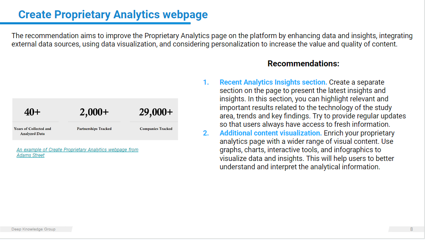Screen dimensions: 425x240
Task: Select the "Additional content visualization." heading
Action: pyautogui.click(x=270, y=133)
